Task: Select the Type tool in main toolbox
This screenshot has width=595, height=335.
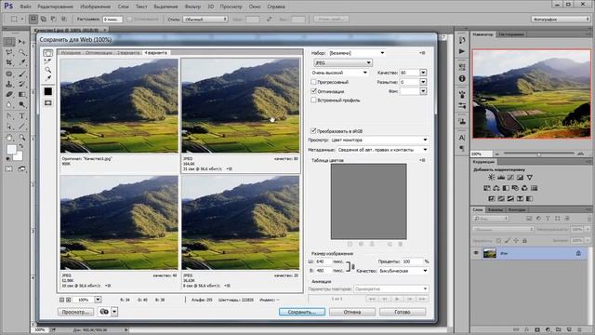Action: [21, 115]
